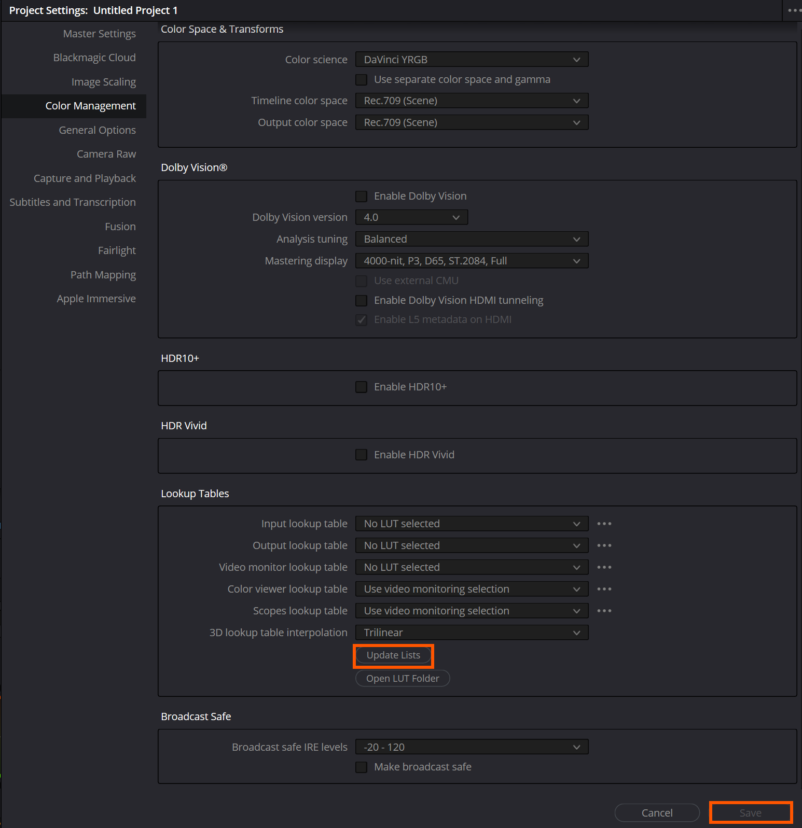This screenshot has height=828, width=802.
Task: Click the Update Lists button
Action: tap(393, 655)
